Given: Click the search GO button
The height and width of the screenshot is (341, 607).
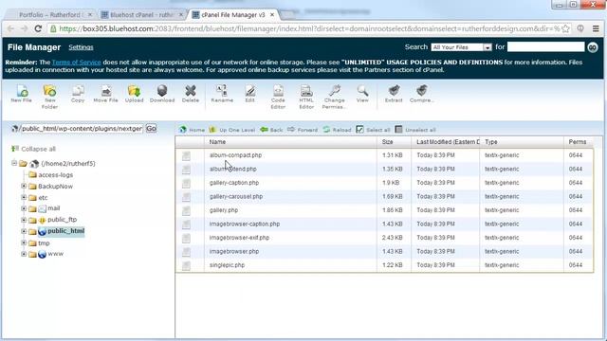Looking at the screenshot, I should pyautogui.click(x=592, y=47).
